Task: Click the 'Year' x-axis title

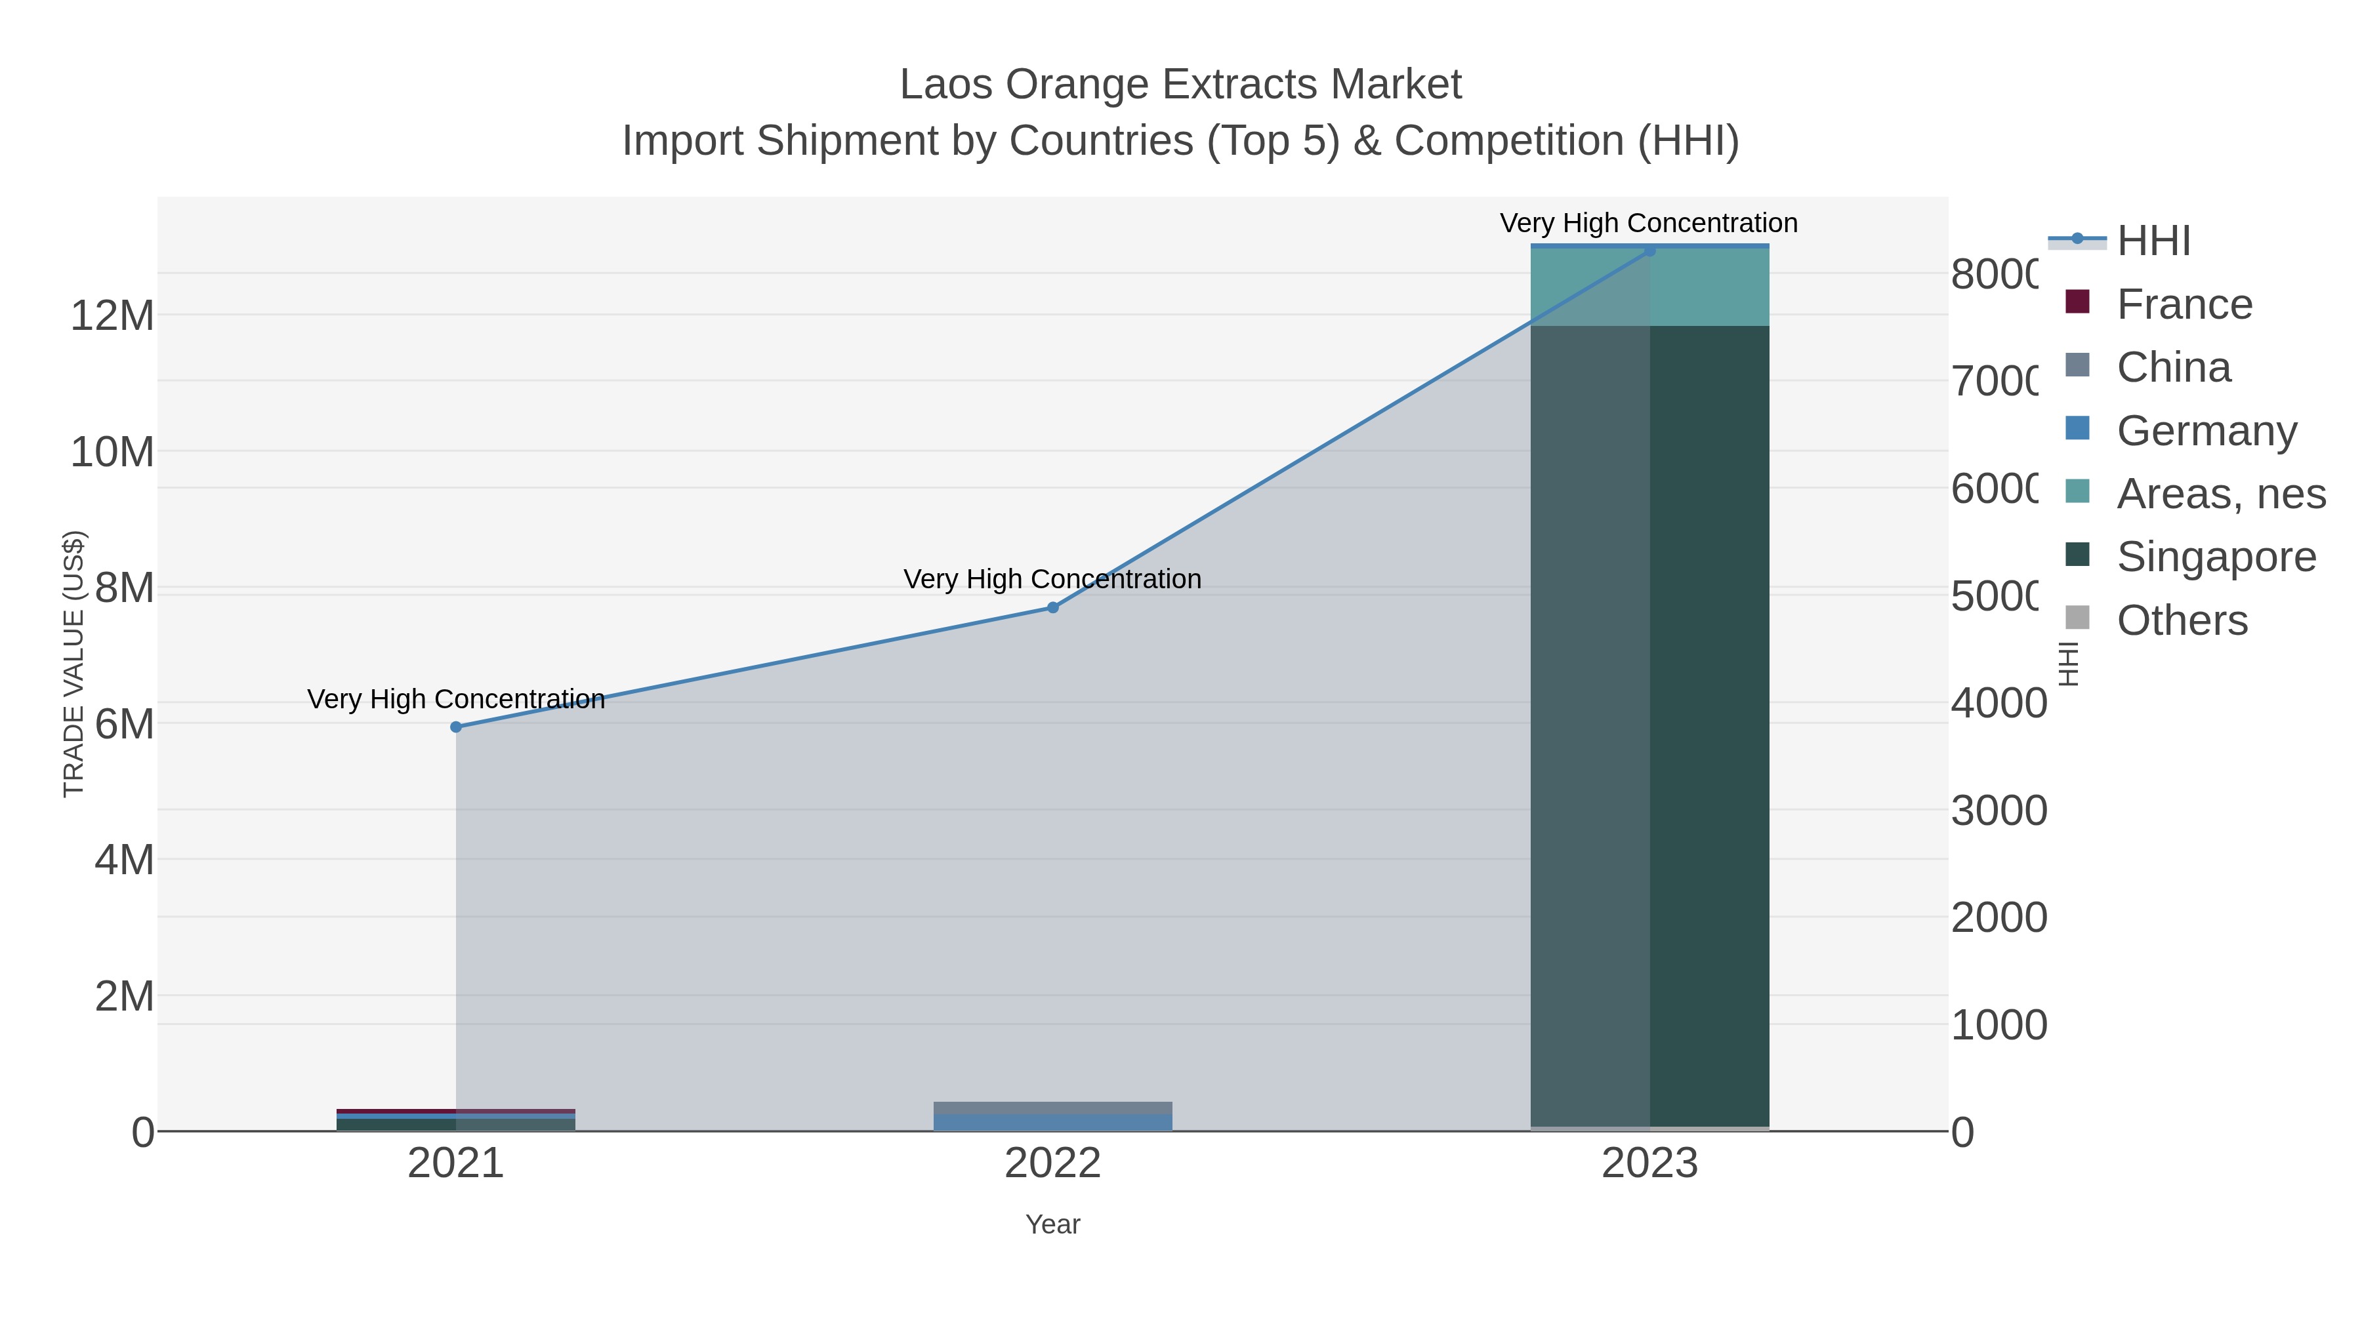Action: click(x=1052, y=1224)
